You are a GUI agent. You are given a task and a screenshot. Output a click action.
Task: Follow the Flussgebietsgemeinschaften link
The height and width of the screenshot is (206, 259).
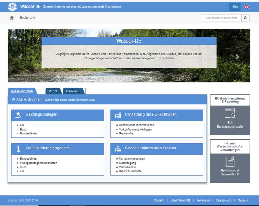coord(38,163)
